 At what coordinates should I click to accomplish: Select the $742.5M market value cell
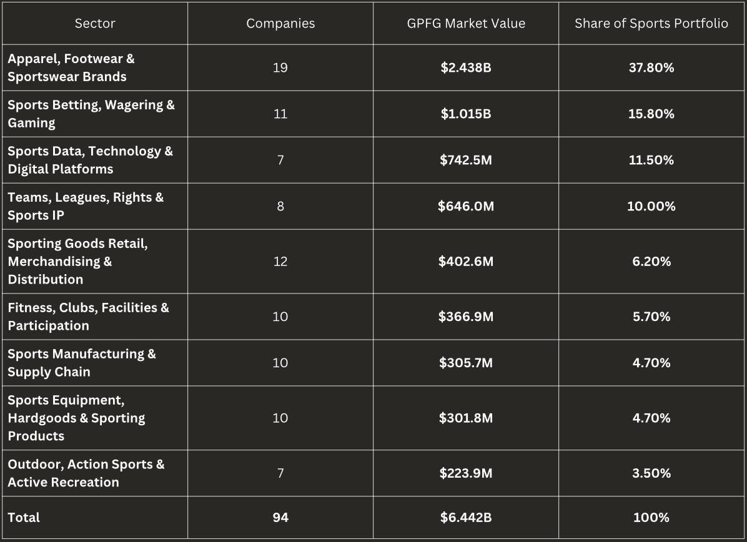pos(466,160)
